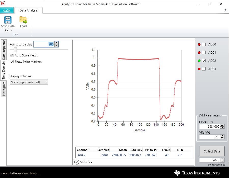Click the NFB column header
229x178 pixels.
click(180, 150)
